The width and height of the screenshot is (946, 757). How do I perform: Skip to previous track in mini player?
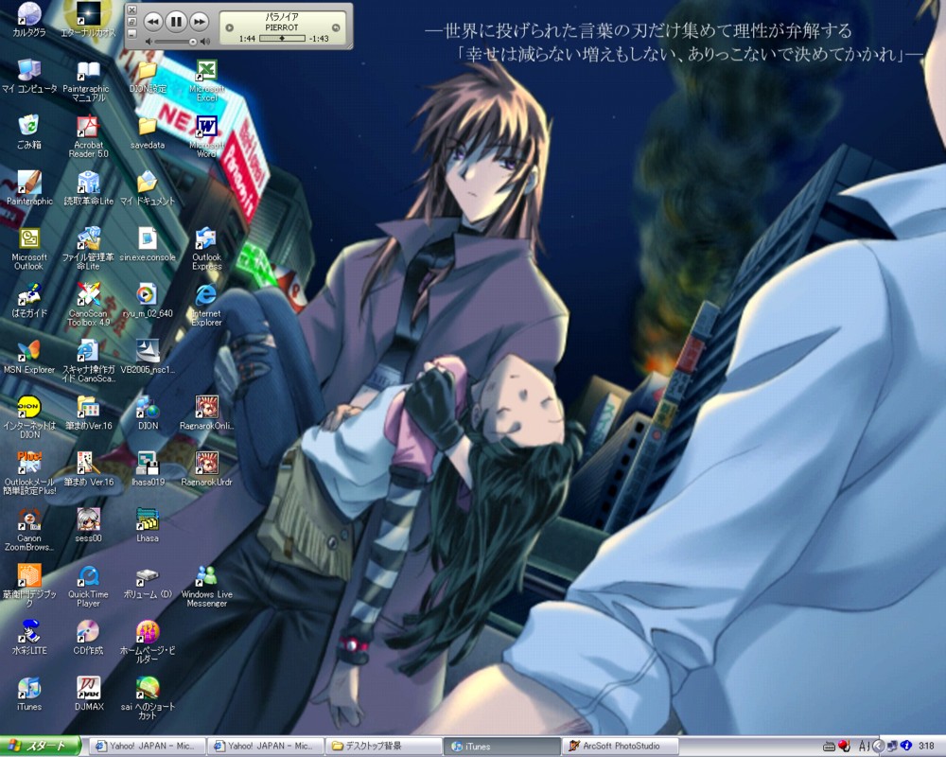(153, 23)
